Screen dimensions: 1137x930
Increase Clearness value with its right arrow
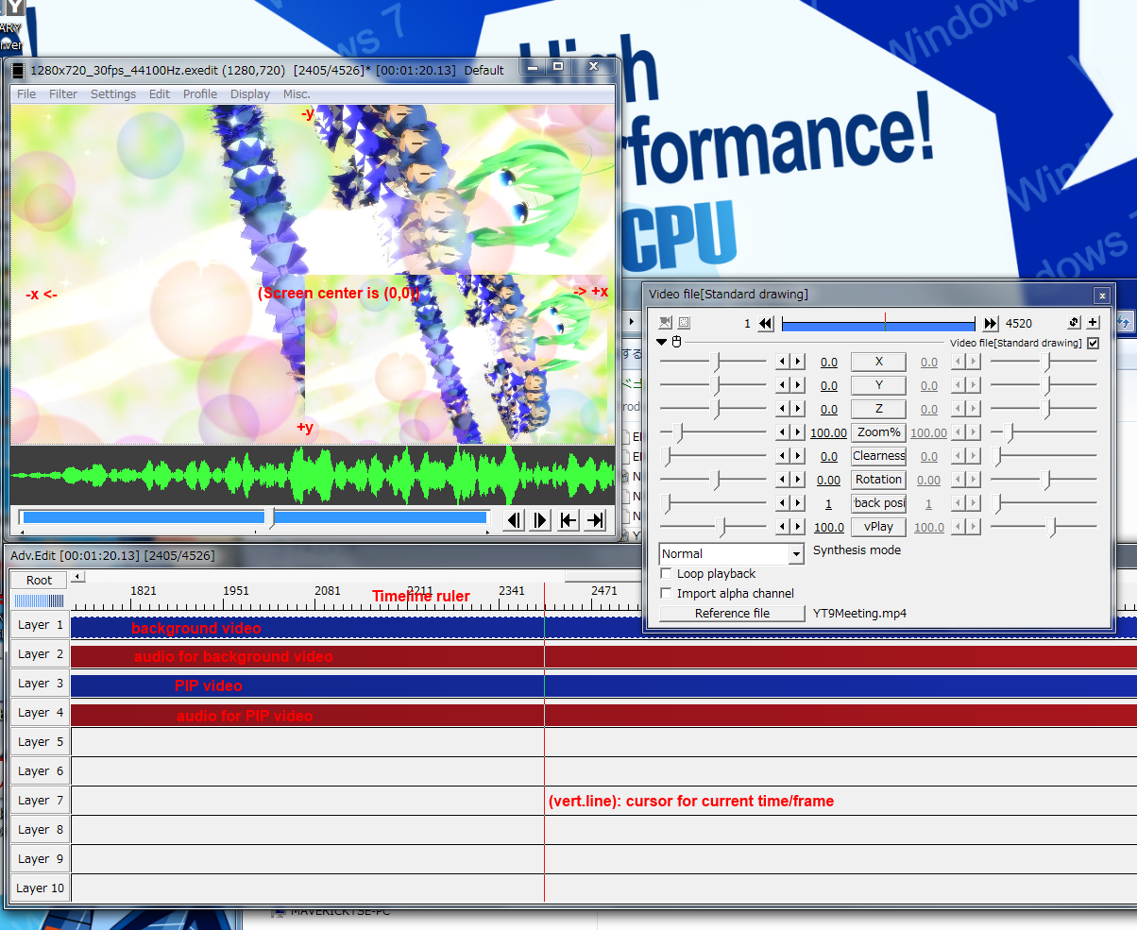[x=797, y=456]
